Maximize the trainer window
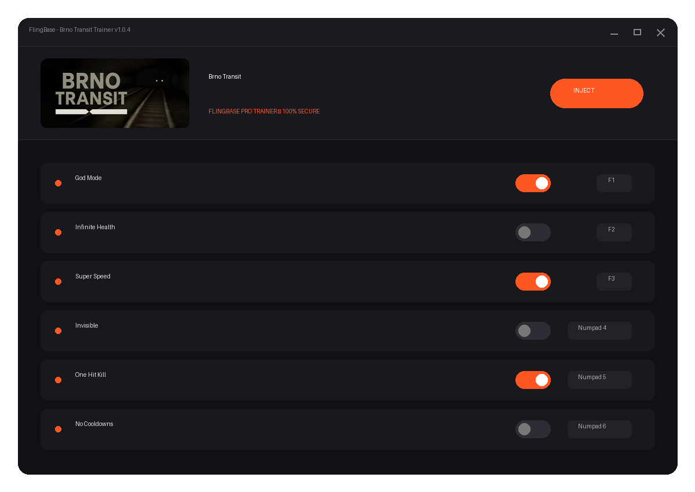 coord(637,32)
